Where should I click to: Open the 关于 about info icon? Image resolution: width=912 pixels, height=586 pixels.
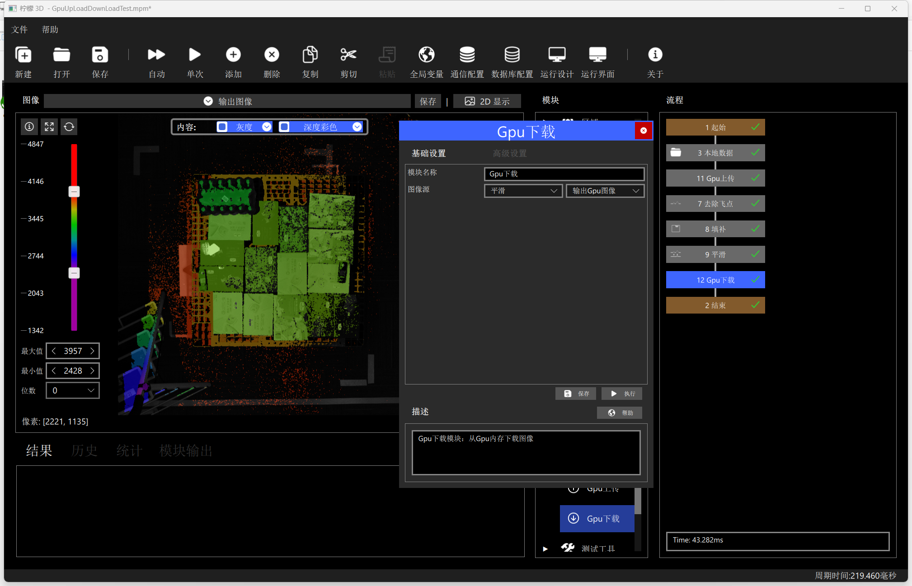click(x=655, y=55)
